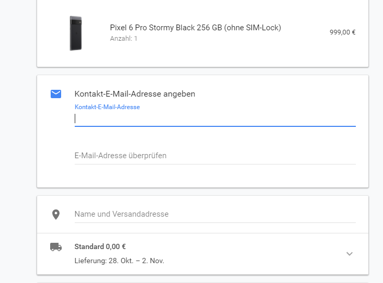Image resolution: width=383 pixels, height=283 pixels.
Task: Click the Kontakt-E-Mail-Adresse angeben heading
Action: click(135, 94)
